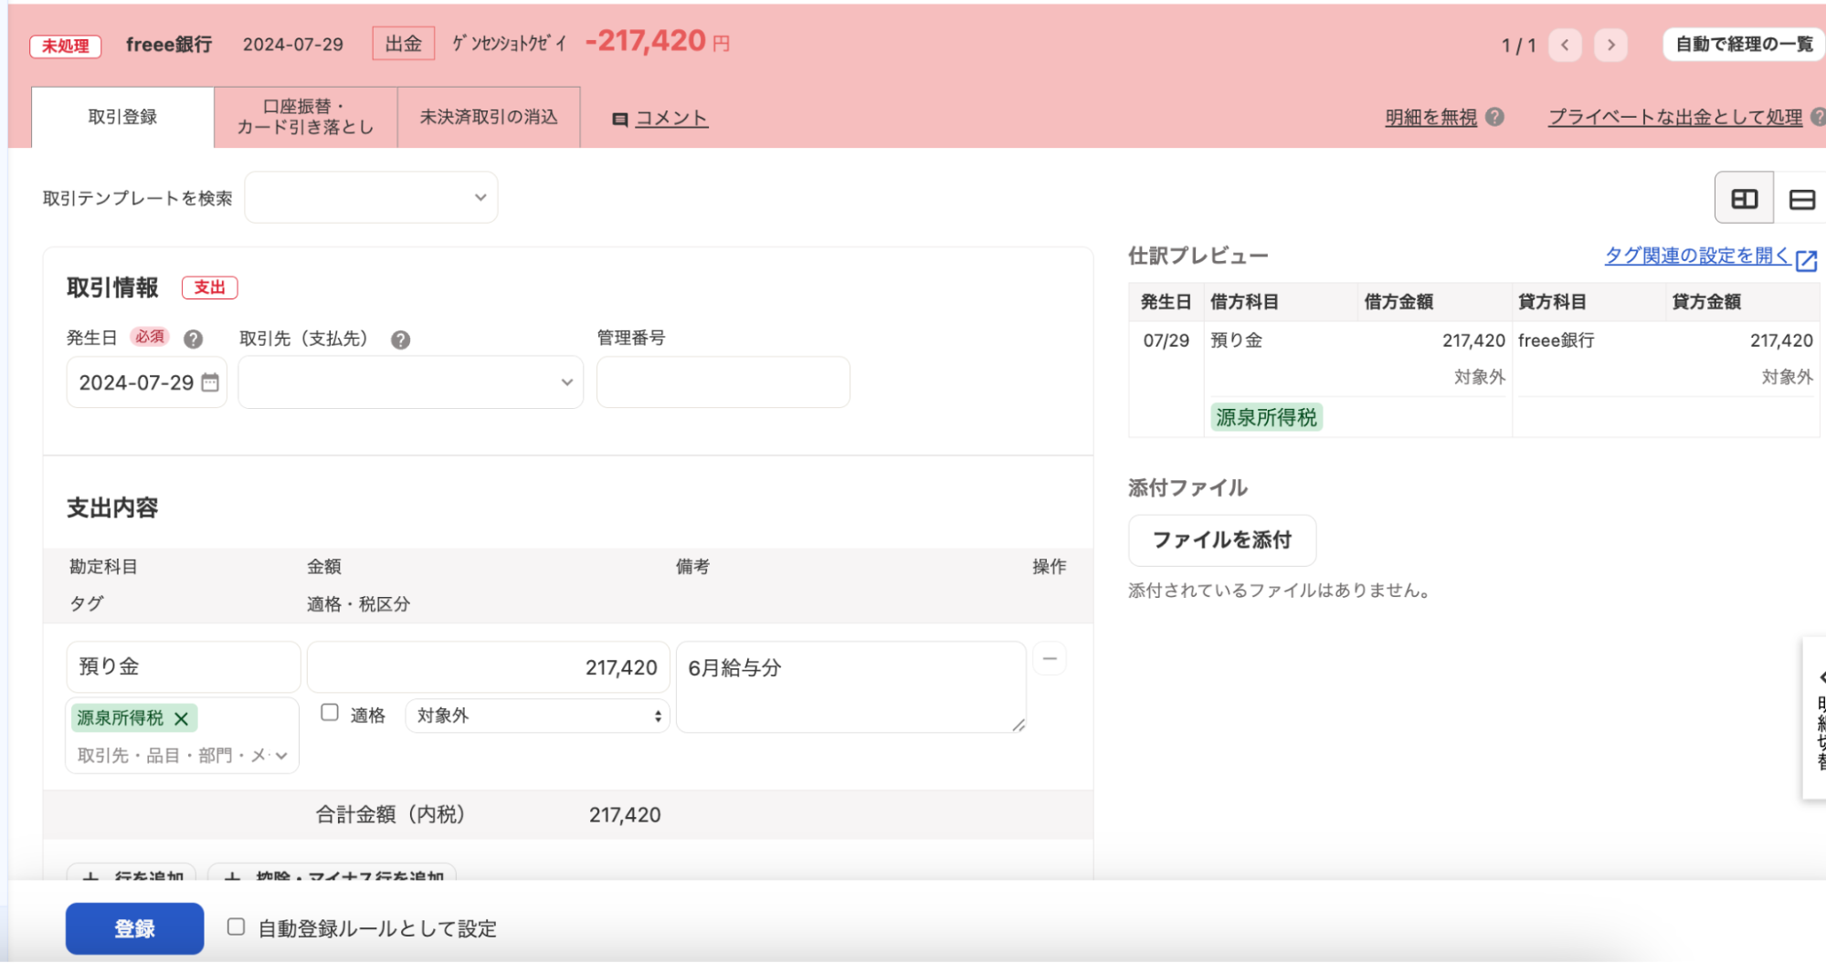Click the 217,420 amount input field
Viewport: 1826px width, 963px height.
coord(489,667)
